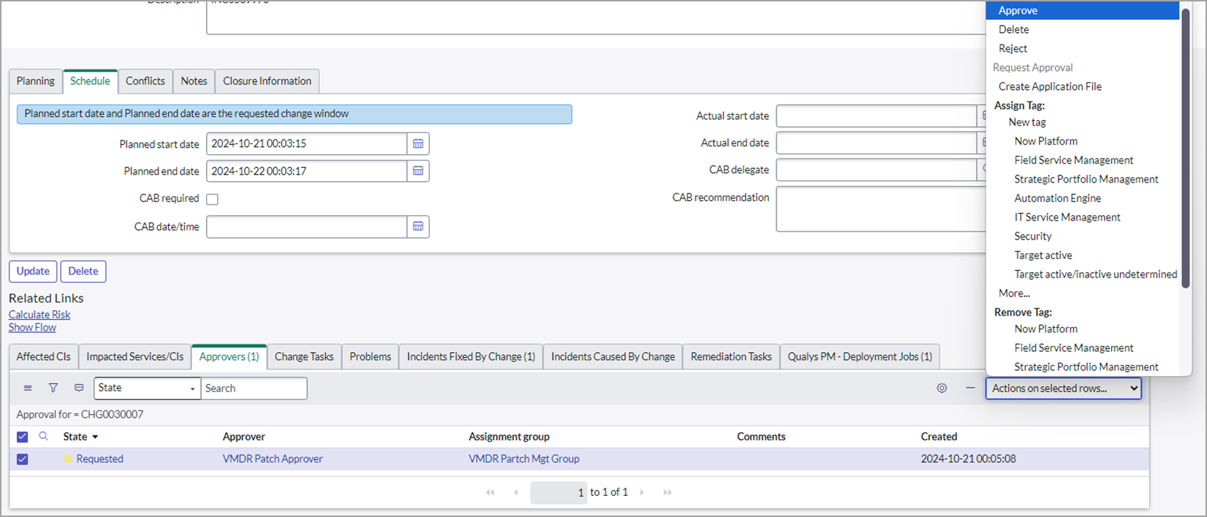This screenshot has height=517, width=1207.
Task: Open calendar picker for CAB date/time
Action: pyautogui.click(x=417, y=226)
